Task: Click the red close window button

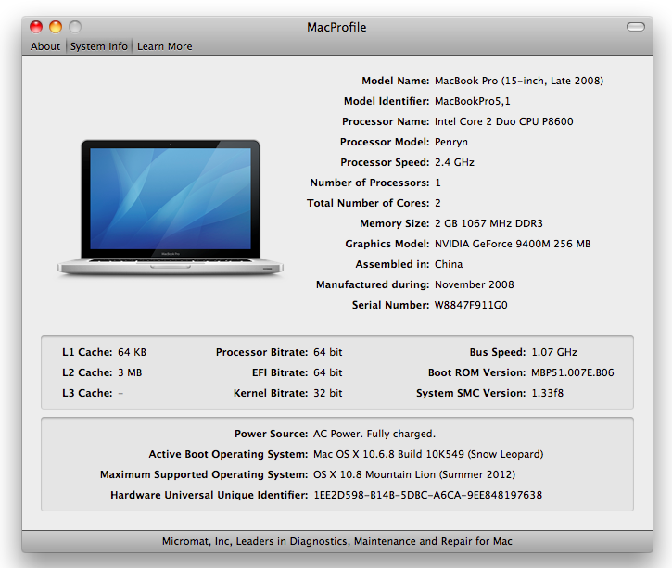Action: tap(36, 27)
